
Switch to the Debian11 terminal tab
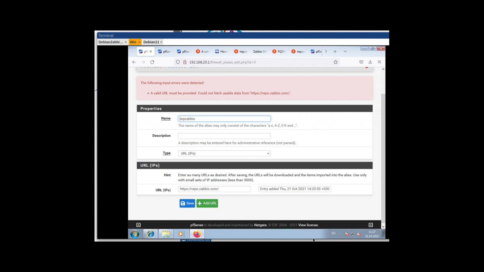(151, 42)
